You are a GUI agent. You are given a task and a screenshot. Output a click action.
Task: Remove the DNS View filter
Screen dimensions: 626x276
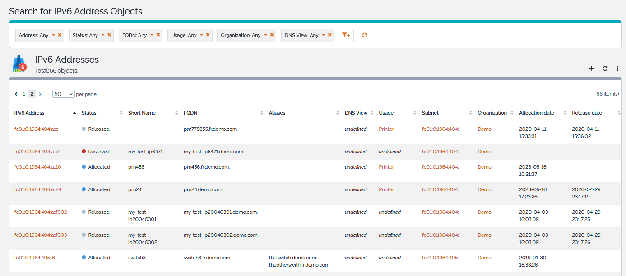[330, 35]
